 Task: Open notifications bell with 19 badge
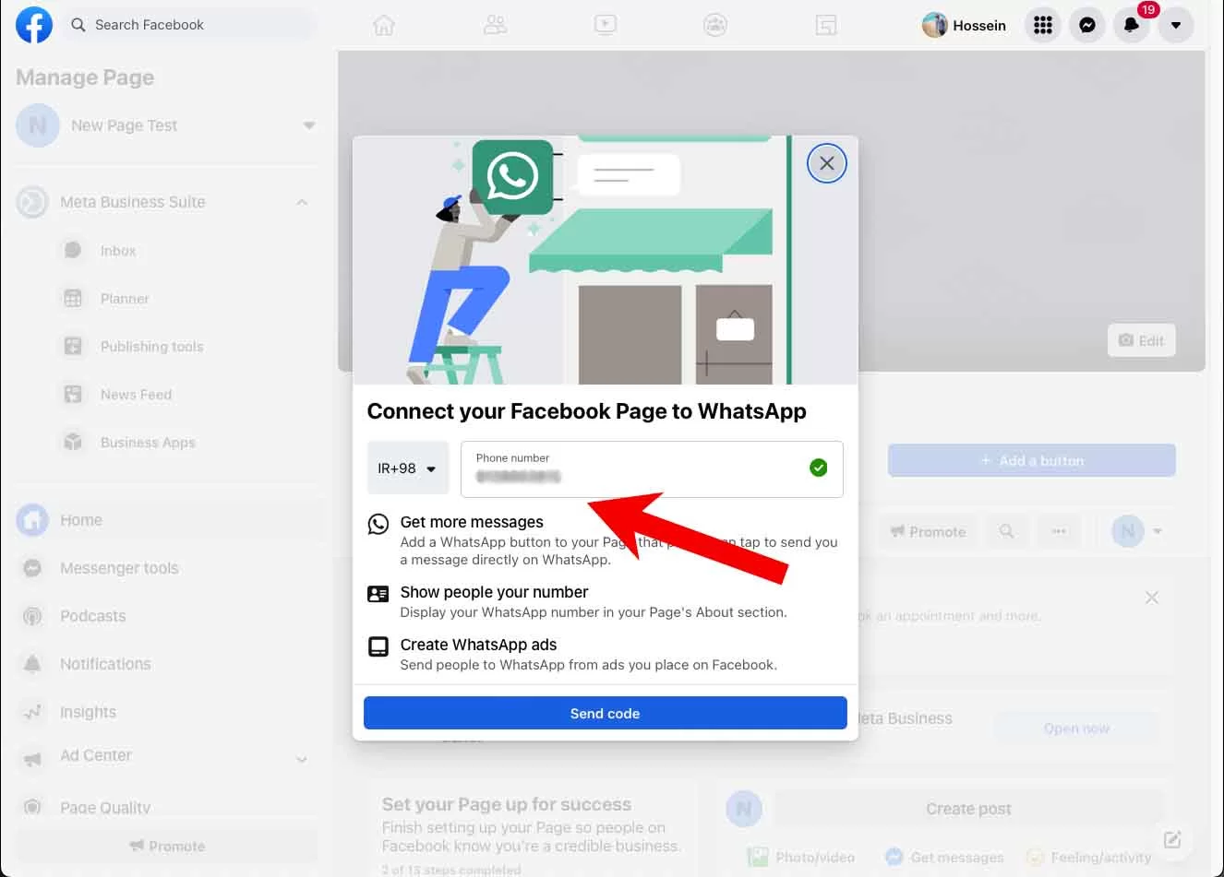point(1131,26)
